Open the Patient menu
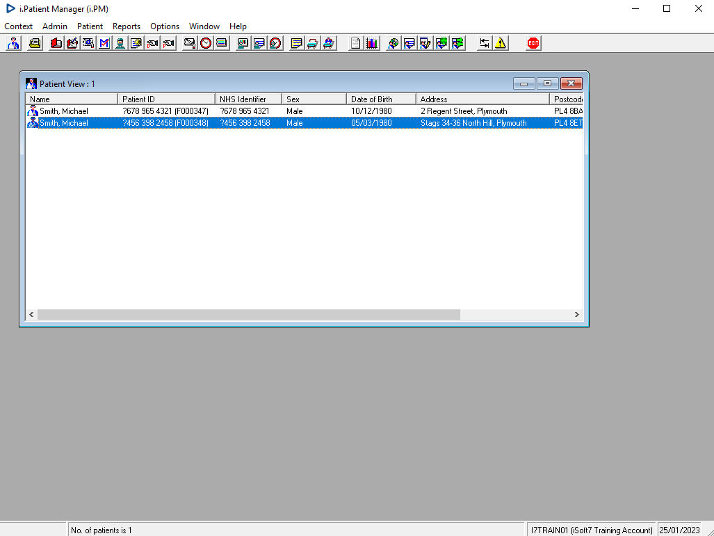 tap(90, 26)
